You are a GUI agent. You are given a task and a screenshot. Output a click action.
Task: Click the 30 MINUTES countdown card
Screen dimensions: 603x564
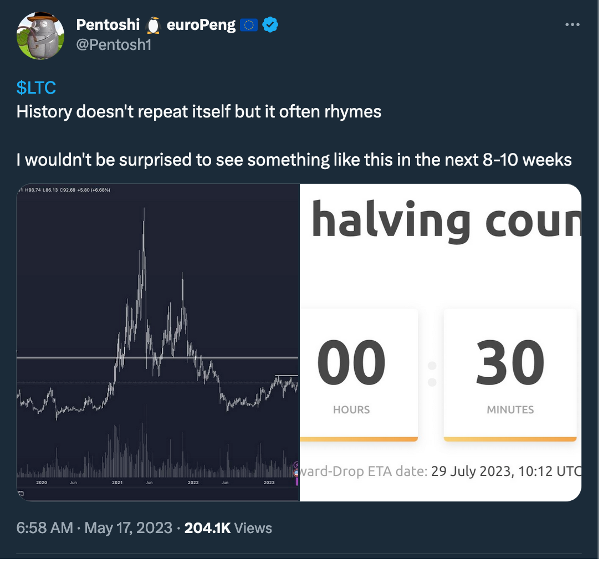click(510, 375)
